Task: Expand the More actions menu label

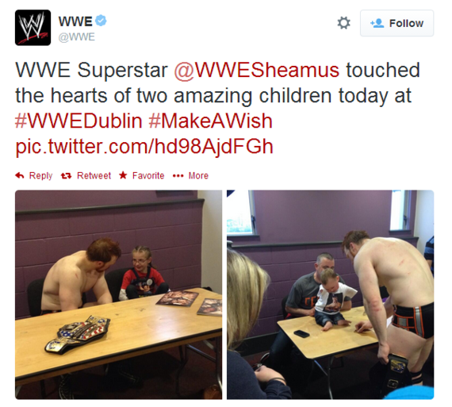Action: click(198, 175)
